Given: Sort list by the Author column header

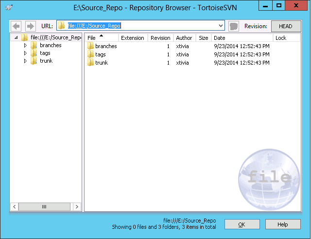Looking at the screenshot, I should click(184, 38).
